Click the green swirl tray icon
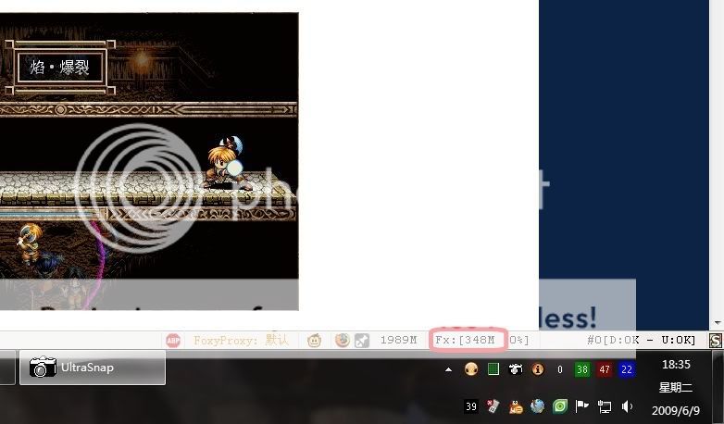The image size is (724, 424). click(x=559, y=406)
